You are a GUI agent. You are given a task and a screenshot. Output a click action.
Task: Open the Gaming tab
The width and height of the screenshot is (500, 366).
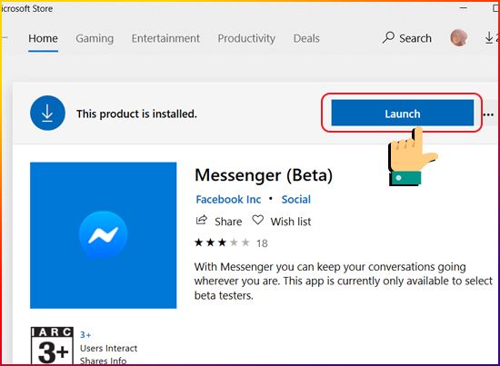[x=95, y=38]
